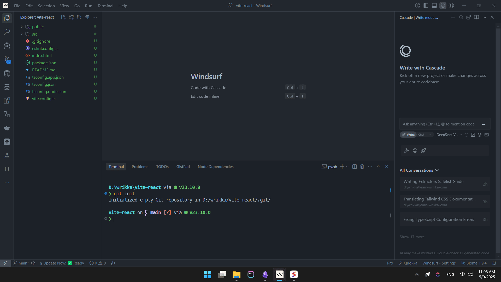
Task: Open Writing Extractors Safelist Guide conversation
Action: 445,184
